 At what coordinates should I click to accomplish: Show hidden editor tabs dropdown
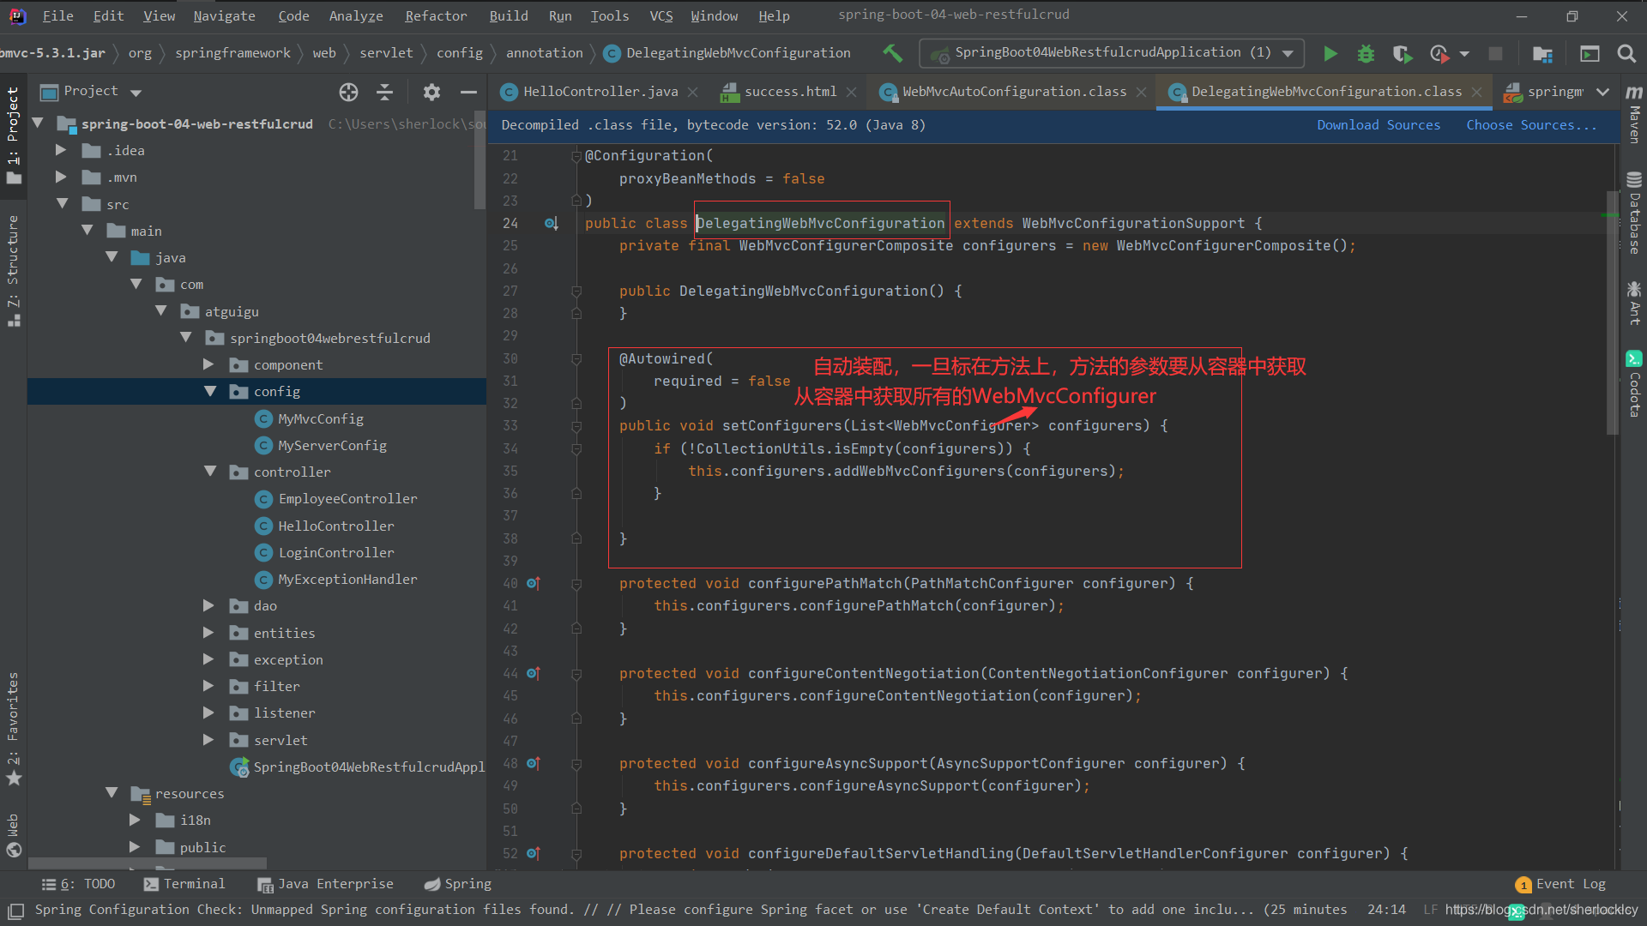click(x=1602, y=92)
